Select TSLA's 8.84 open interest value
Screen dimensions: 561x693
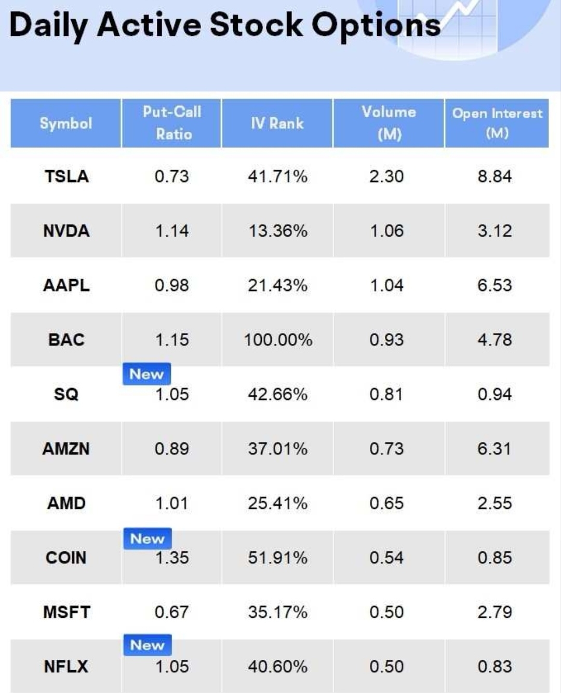495,176
